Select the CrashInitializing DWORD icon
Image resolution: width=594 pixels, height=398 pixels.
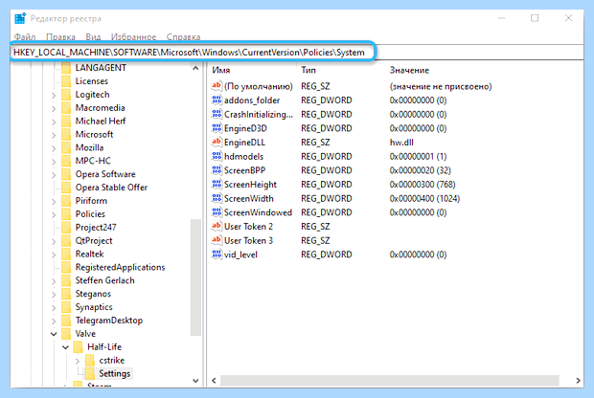[x=217, y=114]
